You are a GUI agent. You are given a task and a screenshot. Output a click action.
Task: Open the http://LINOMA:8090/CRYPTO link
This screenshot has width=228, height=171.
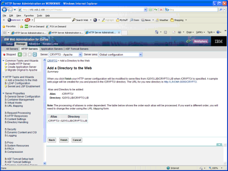click(x=180, y=82)
